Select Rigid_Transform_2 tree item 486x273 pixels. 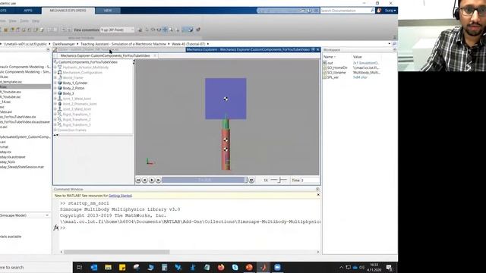[77, 120]
